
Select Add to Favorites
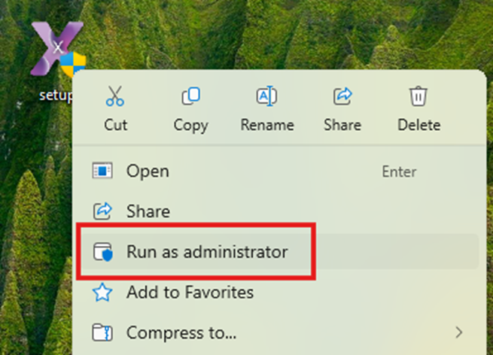pyautogui.click(x=190, y=292)
